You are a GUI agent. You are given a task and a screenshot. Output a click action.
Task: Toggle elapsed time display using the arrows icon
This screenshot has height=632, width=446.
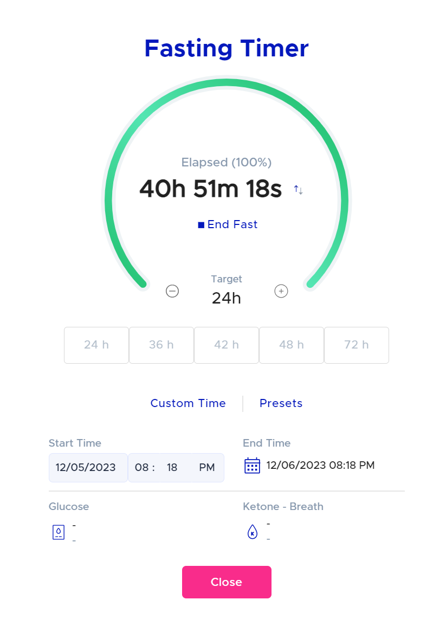(x=298, y=190)
